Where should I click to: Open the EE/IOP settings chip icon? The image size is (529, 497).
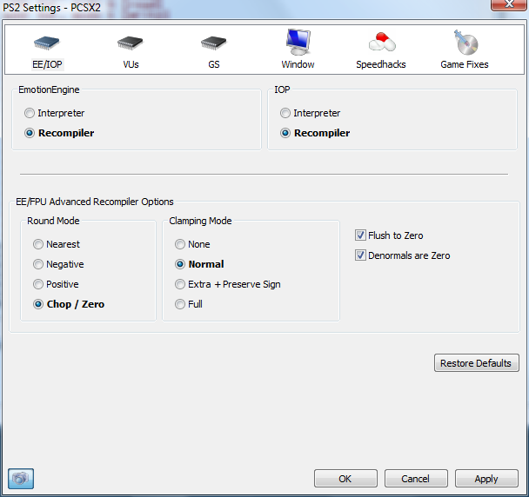[47, 43]
